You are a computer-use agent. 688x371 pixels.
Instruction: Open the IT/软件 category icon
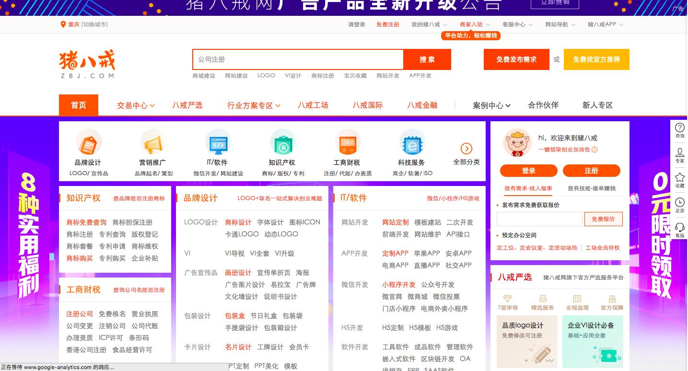tap(218, 142)
